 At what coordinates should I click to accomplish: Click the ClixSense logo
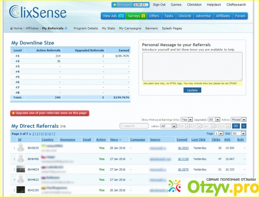38,13
